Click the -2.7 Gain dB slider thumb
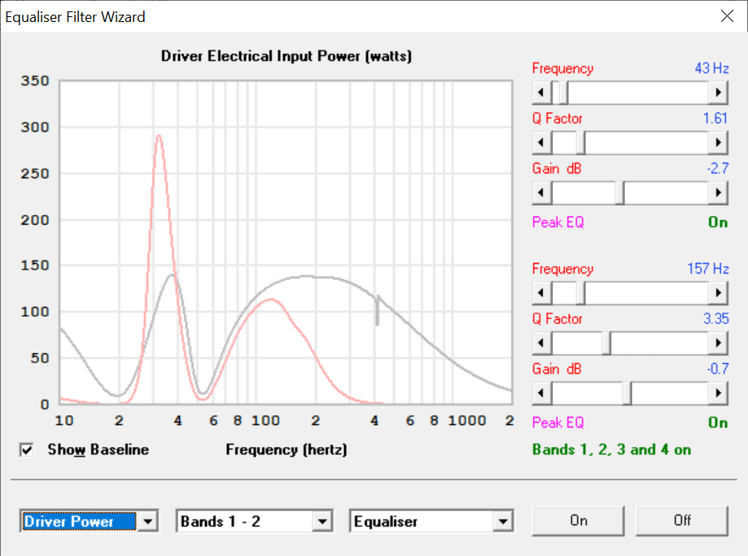 pyautogui.click(x=619, y=192)
